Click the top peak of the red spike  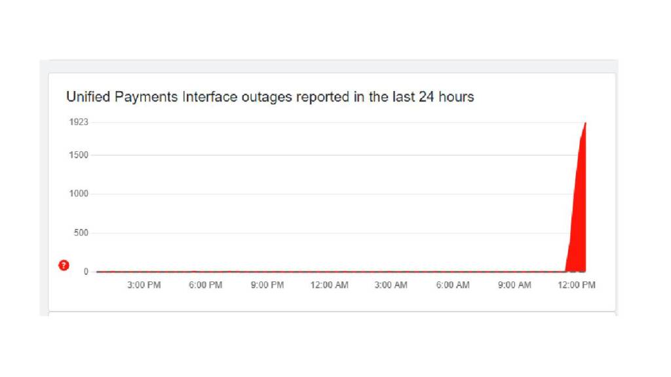coord(585,123)
